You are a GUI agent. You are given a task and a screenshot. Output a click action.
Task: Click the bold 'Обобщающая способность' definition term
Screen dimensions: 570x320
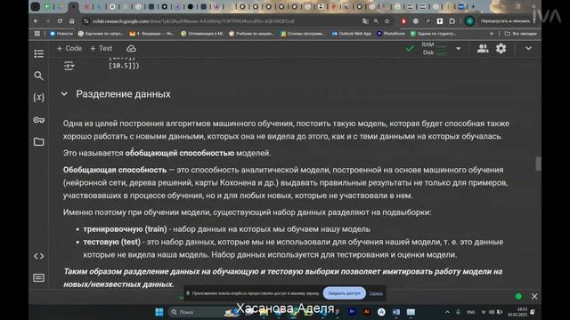[x=115, y=170]
